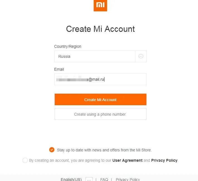Click the English(US) language label
The width and height of the screenshot is (198, 181).
[71, 179]
